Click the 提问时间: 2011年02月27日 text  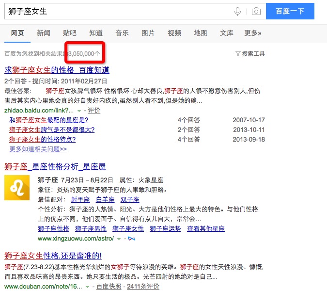pos(70,81)
